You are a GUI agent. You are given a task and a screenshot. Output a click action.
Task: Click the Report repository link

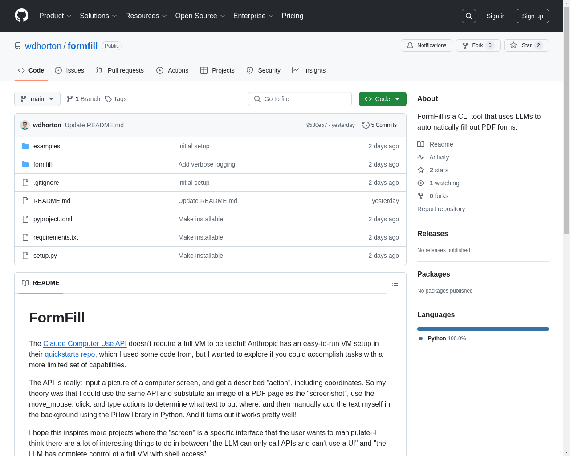(441, 209)
